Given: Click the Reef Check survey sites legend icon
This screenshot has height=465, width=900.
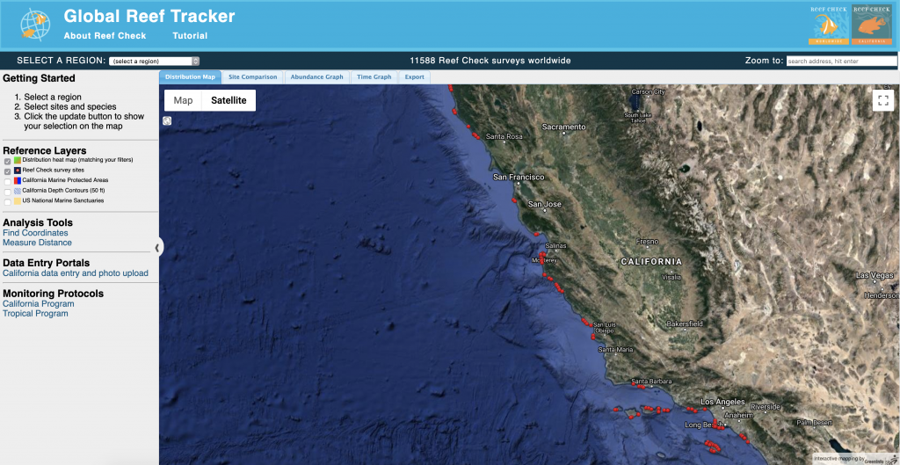Looking at the screenshot, I should (18, 171).
